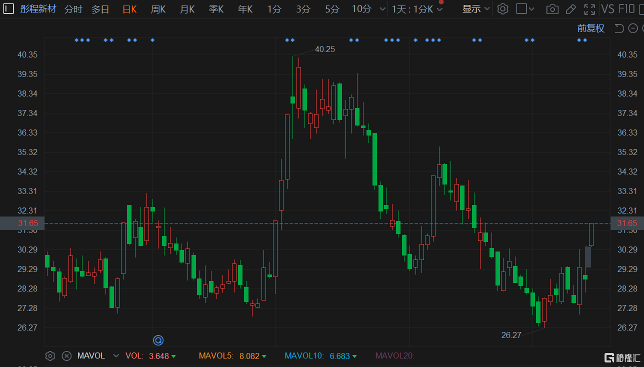Remove the MAVOL indicator with X icon

[66, 356]
